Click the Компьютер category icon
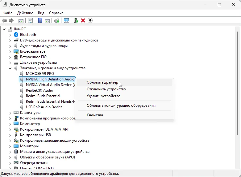The height and width of the screenshot is (177, 241). coord(16,124)
